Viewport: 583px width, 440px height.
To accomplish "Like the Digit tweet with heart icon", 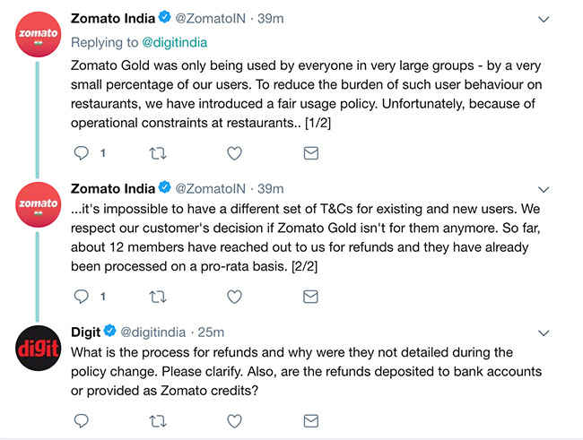I will click(x=234, y=421).
